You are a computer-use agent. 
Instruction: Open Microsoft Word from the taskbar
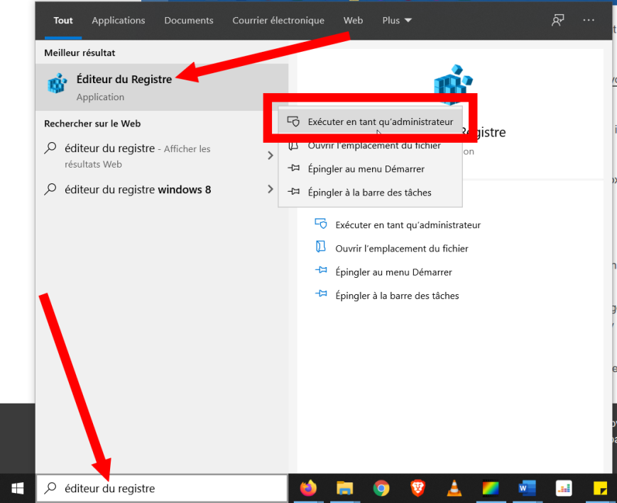(x=527, y=488)
